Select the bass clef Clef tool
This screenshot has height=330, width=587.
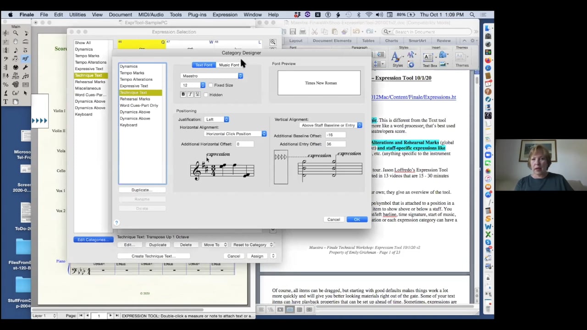tap(5, 59)
